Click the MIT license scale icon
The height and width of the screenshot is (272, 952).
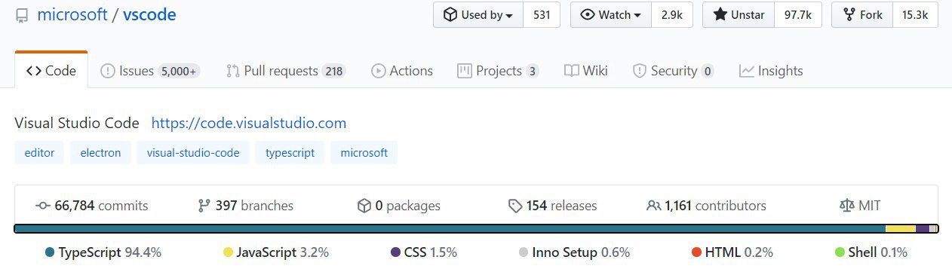tap(846, 206)
